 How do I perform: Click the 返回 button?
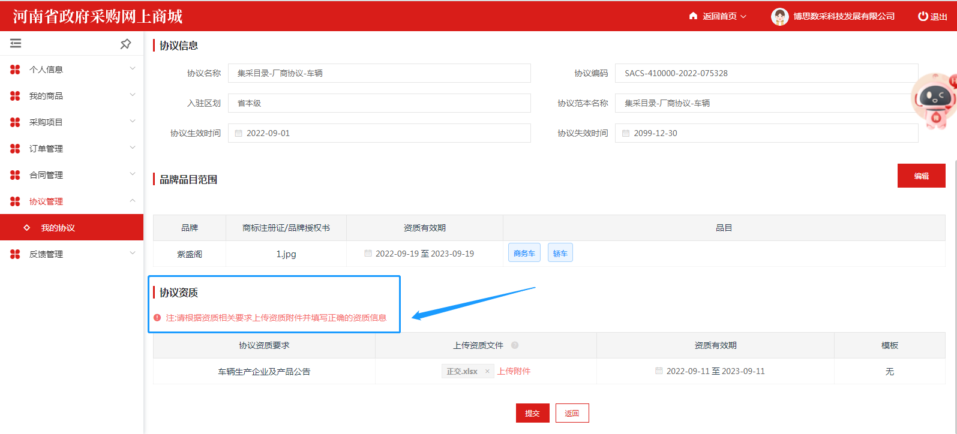pos(572,413)
